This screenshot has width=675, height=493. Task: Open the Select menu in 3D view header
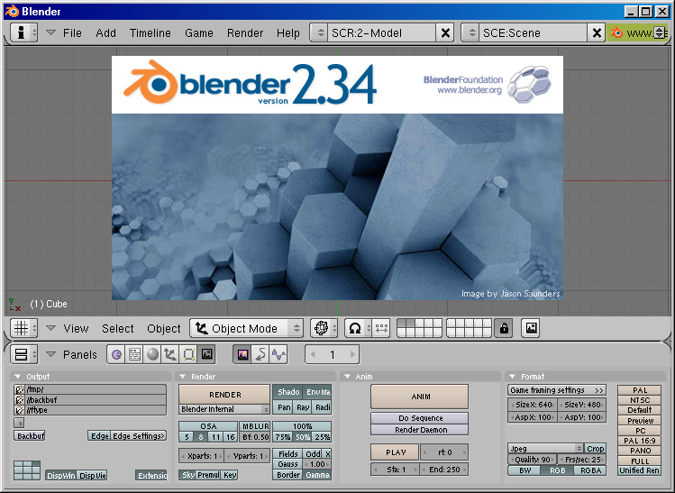117,329
